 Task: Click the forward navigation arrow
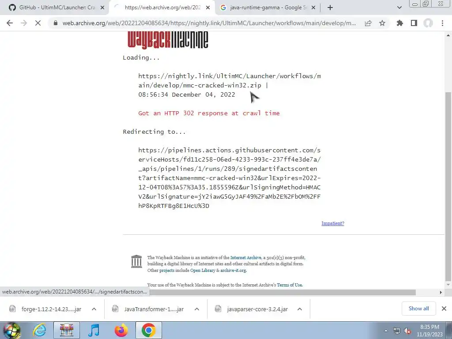tap(24, 23)
